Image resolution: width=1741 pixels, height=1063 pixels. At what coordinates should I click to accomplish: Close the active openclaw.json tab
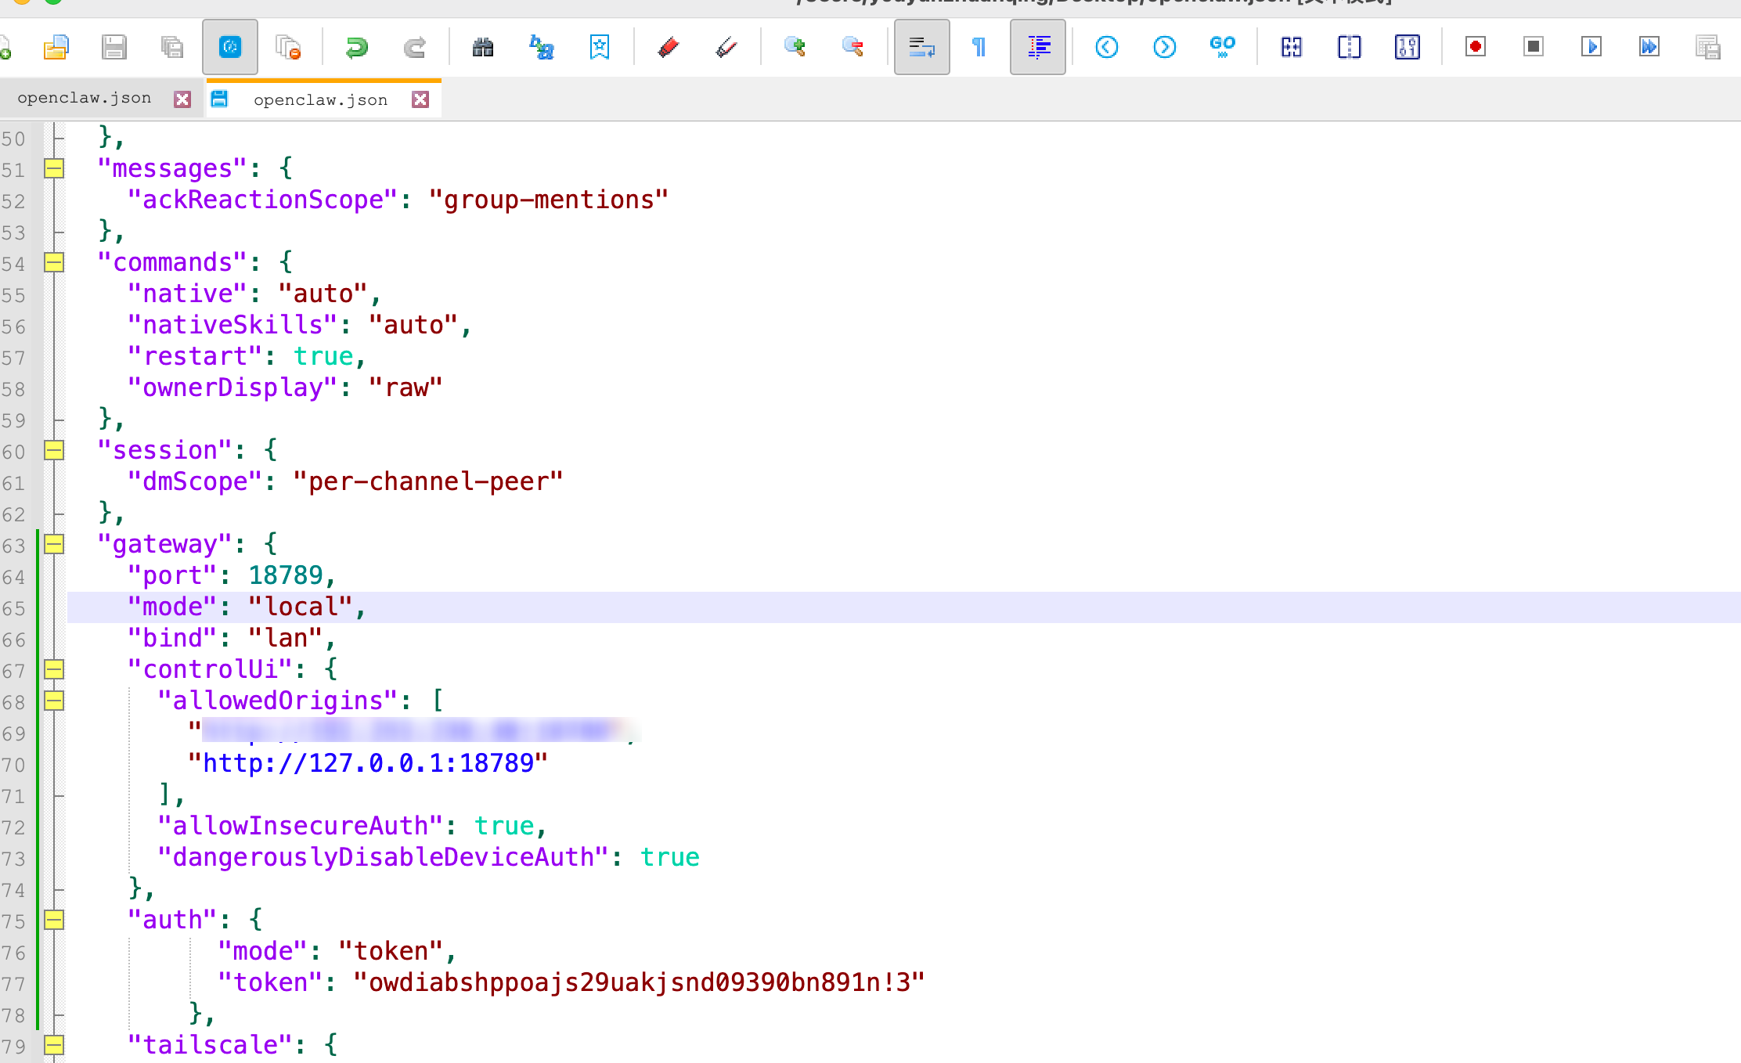(420, 99)
